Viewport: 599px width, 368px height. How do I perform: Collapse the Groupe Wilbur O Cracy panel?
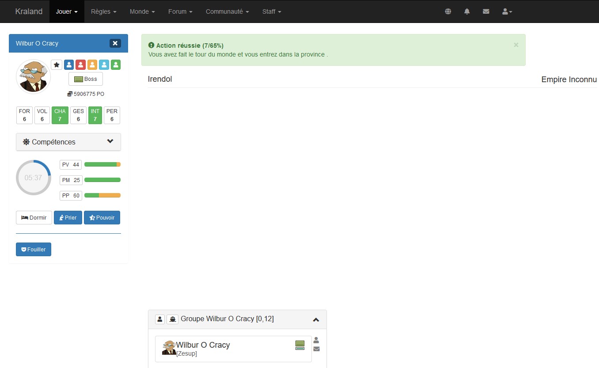point(316,319)
